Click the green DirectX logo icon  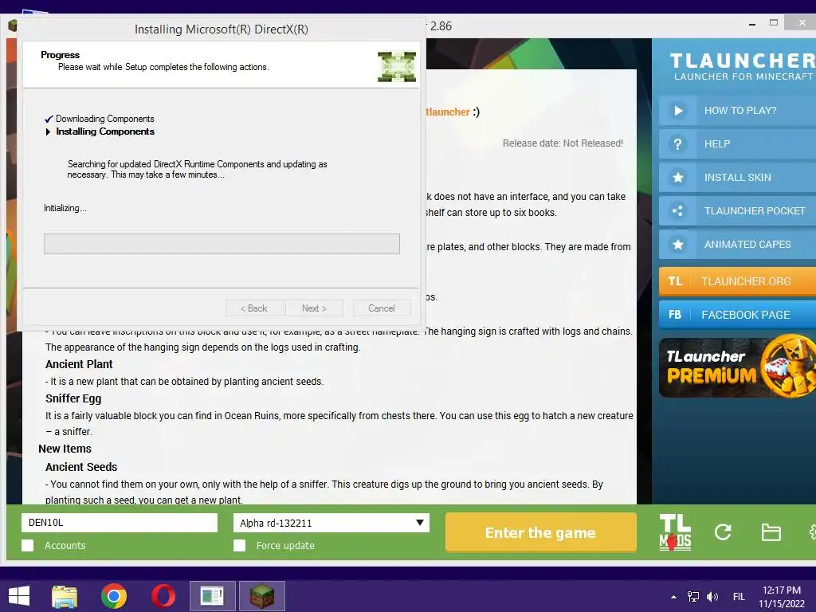coord(397,67)
